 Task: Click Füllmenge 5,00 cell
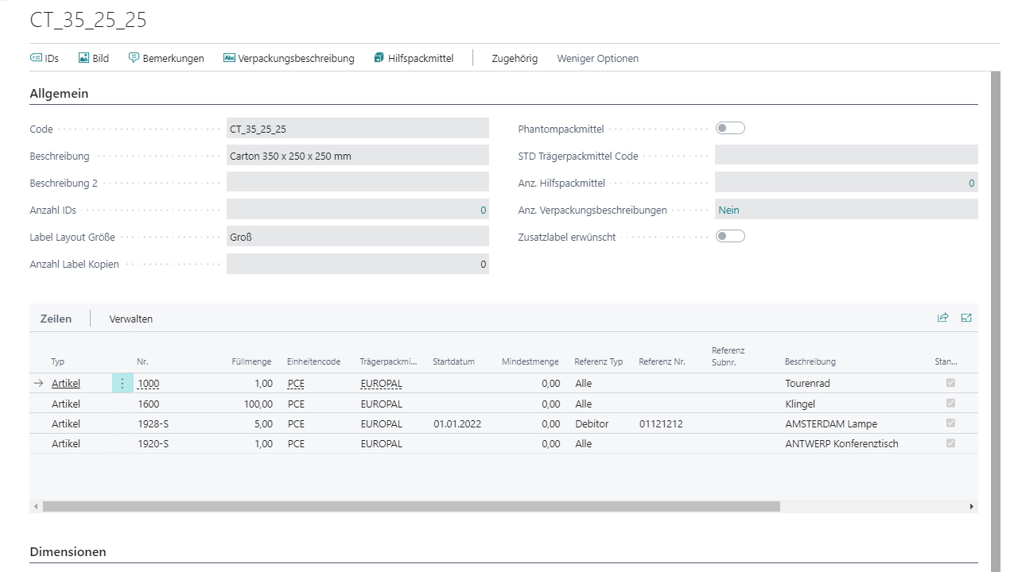[262, 423]
